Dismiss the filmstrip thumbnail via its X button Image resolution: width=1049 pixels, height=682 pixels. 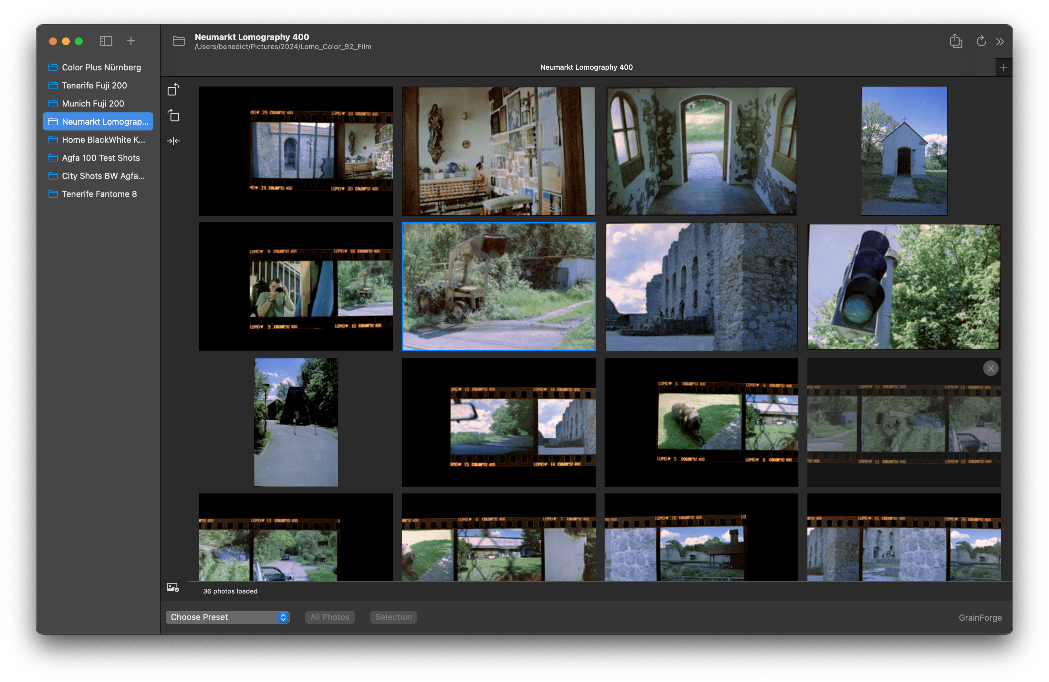[x=991, y=369]
